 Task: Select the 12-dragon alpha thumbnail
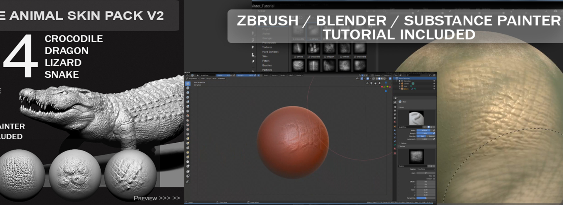click(x=329, y=49)
